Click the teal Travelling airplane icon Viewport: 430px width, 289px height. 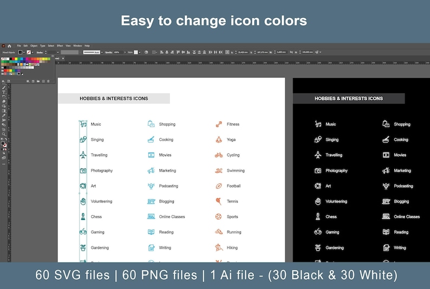83,155
